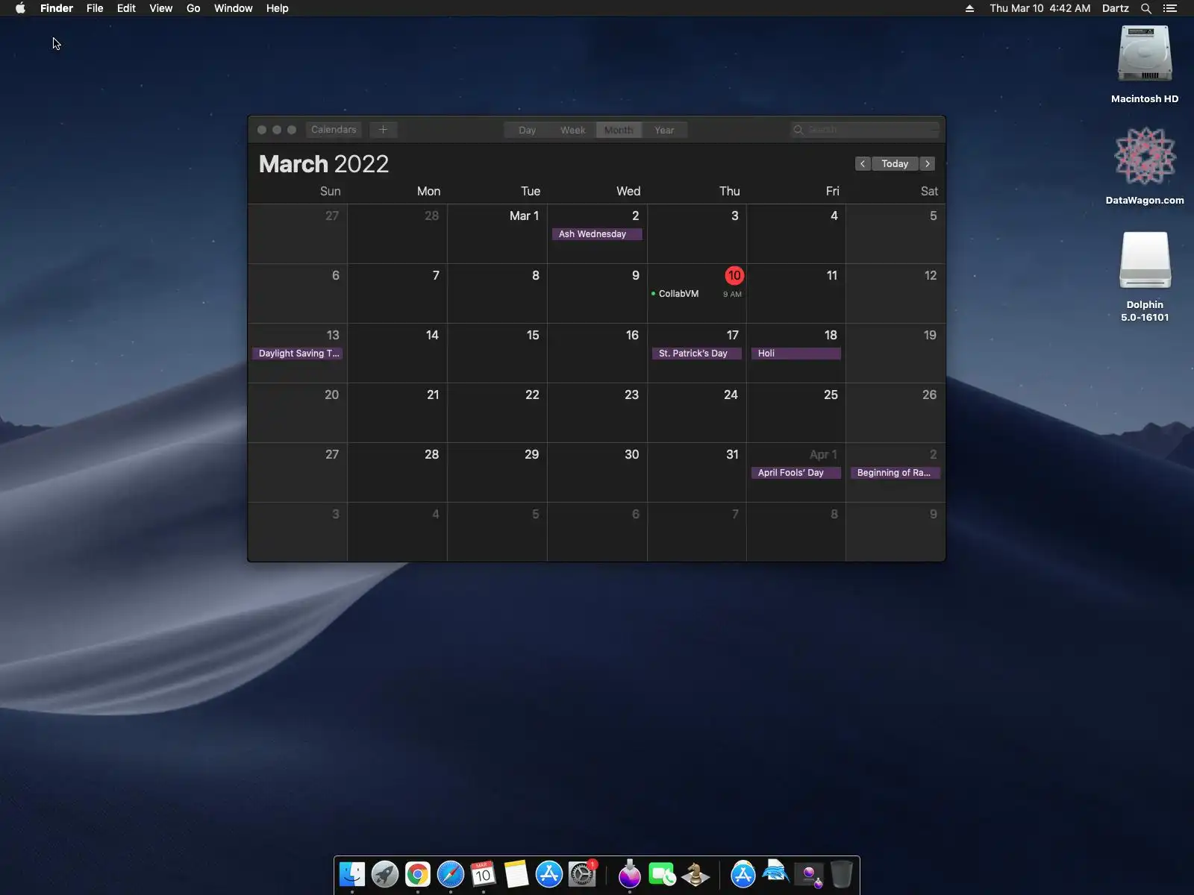Viewport: 1194px width, 895px height.
Task: Jump to Today in the calendar
Action: pyautogui.click(x=895, y=163)
